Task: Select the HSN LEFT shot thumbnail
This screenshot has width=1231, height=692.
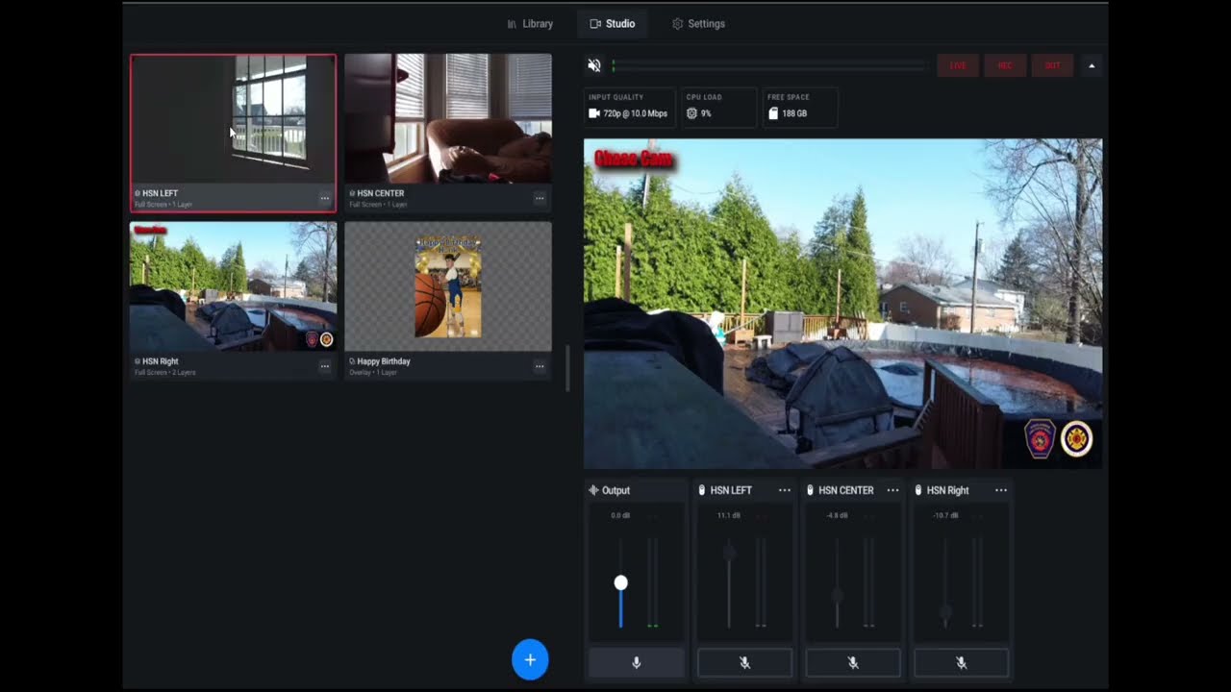Action: [234, 119]
